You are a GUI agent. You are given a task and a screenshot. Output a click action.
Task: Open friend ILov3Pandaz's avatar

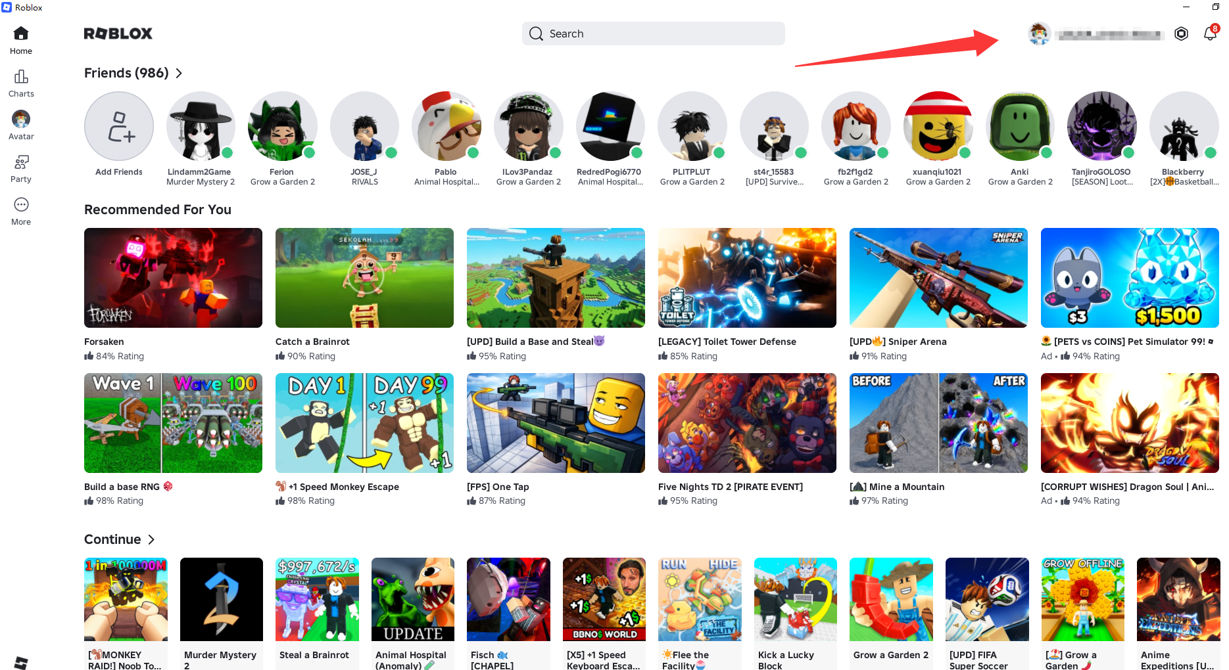coord(529,126)
